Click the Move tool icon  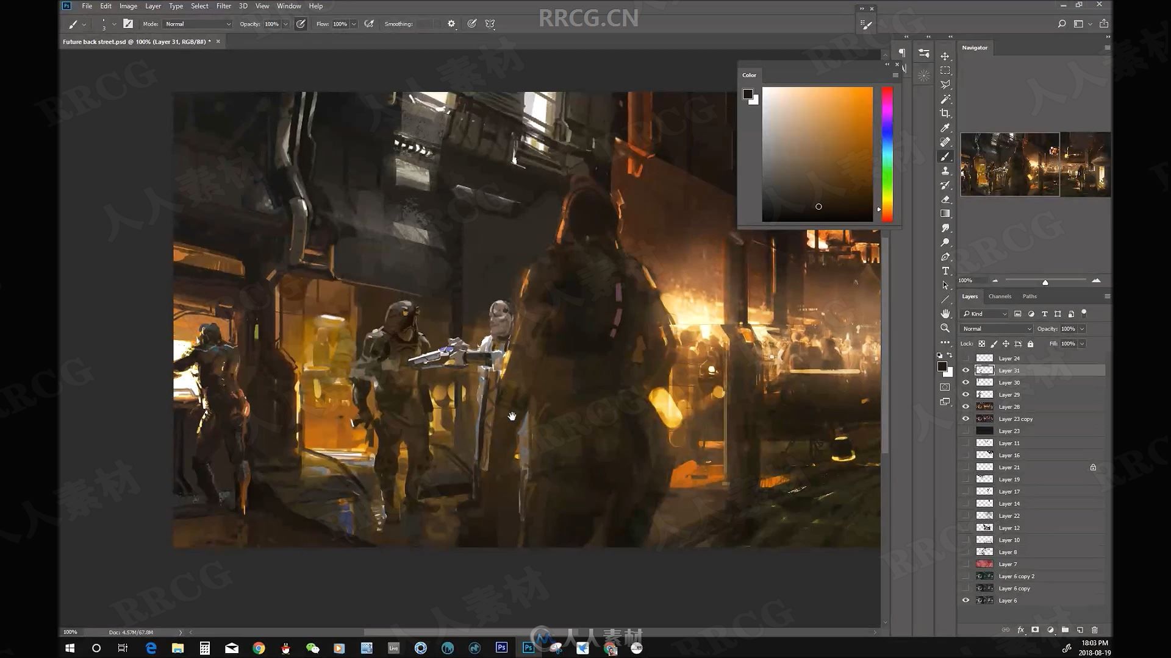click(946, 56)
